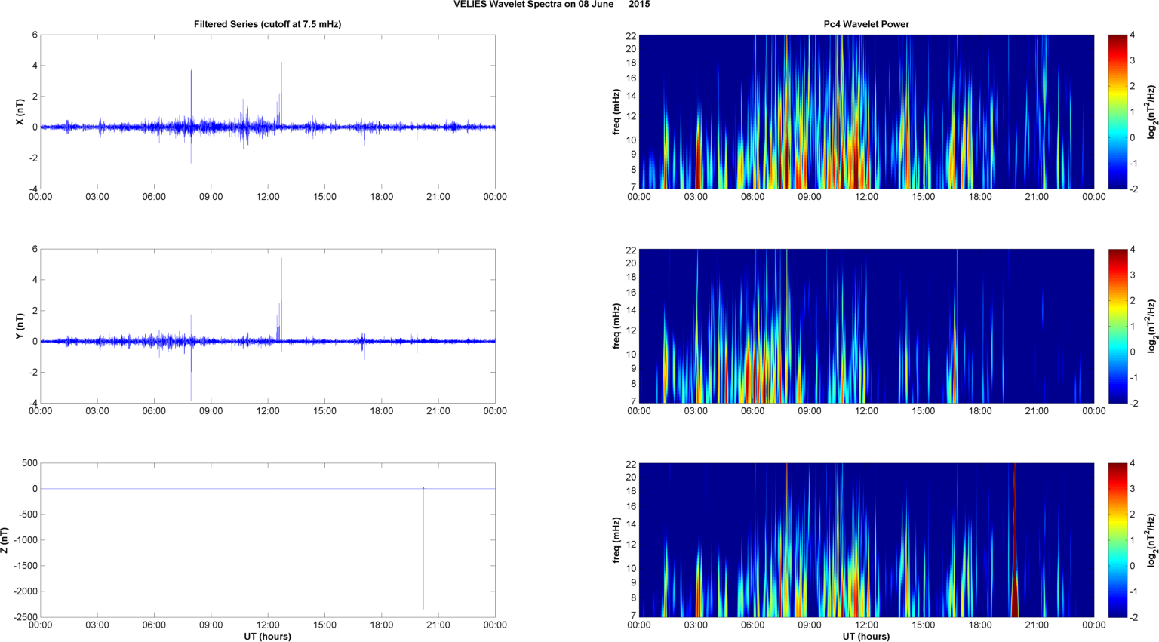
Task: Select freq (mHz) label of top spectrogram
Action: 616,112
